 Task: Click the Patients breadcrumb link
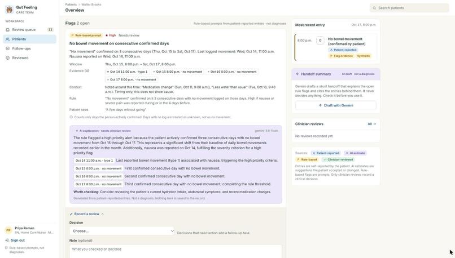pyautogui.click(x=71, y=5)
